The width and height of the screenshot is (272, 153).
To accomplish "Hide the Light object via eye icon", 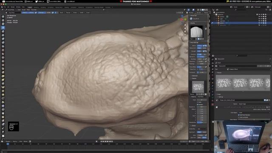I will pyautogui.click(x=261, y=19).
